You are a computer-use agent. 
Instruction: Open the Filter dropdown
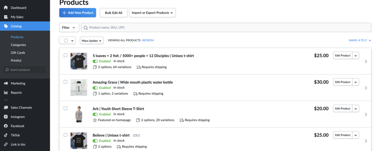click(69, 28)
